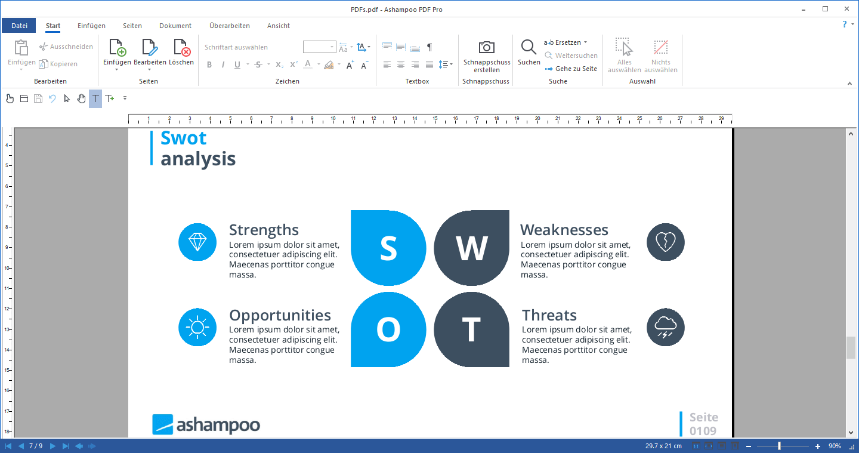Increase font size with the A+ icon

click(x=349, y=64)
